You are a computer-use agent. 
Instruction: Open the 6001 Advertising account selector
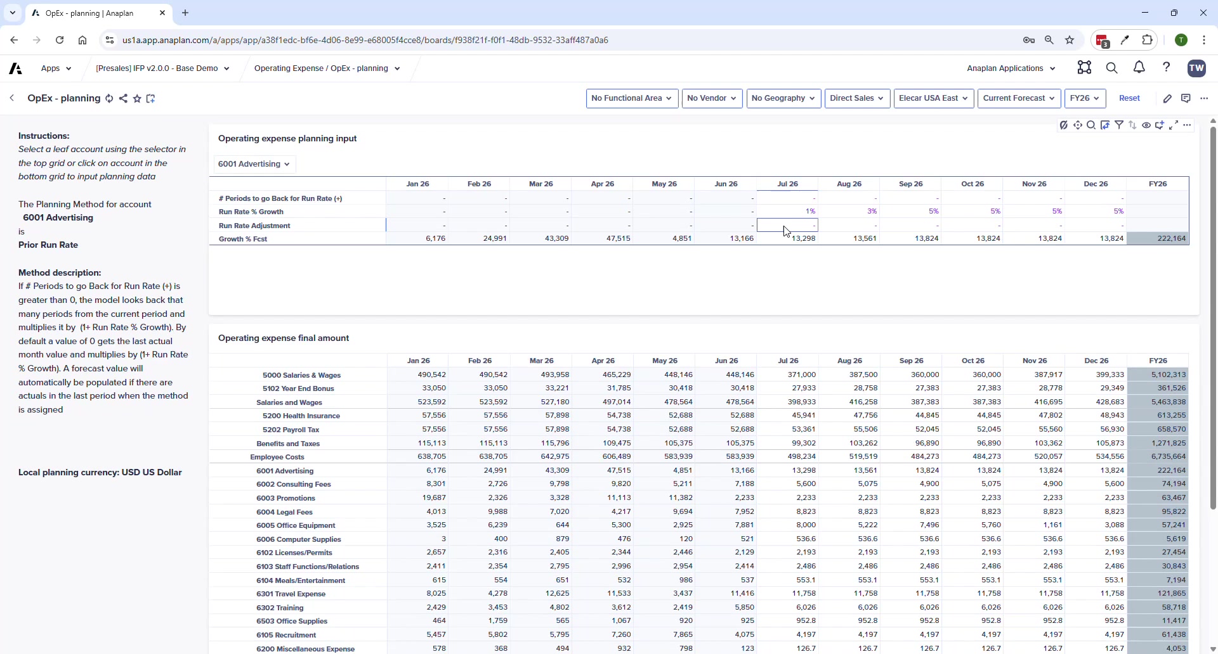point(254,164)
